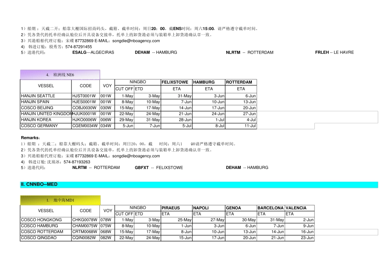Select HANJIN UNITED KINGDOM vessel cell
This screenshot has width=381, height=269.
click(x=46, y=114)
